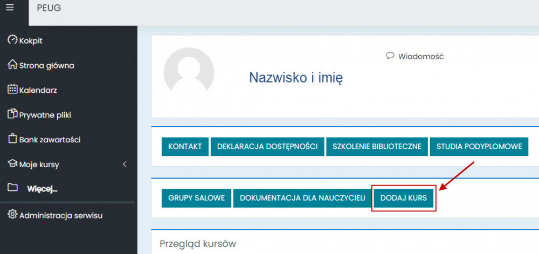
Task: Expand Moje kursy with chevron arrow
Action: click(x=125, y=164)
